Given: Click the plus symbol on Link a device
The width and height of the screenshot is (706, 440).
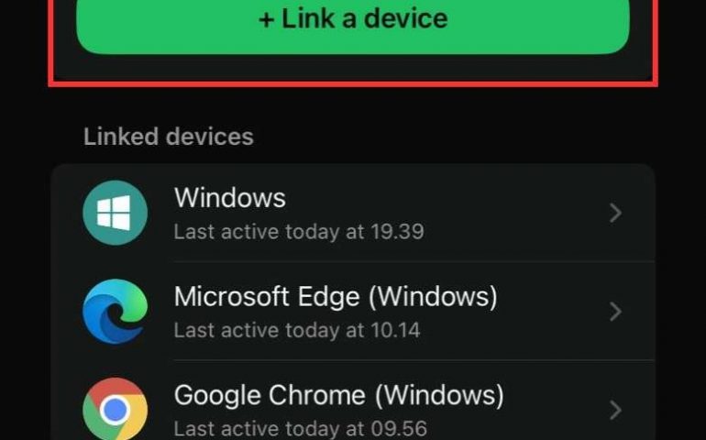Looking at the screenshot, I should 267,20.
